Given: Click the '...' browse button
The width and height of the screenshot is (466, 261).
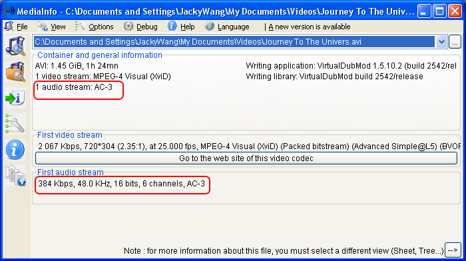Looking at the screenshot, I should pyautogui.click(x=455, y=42).
